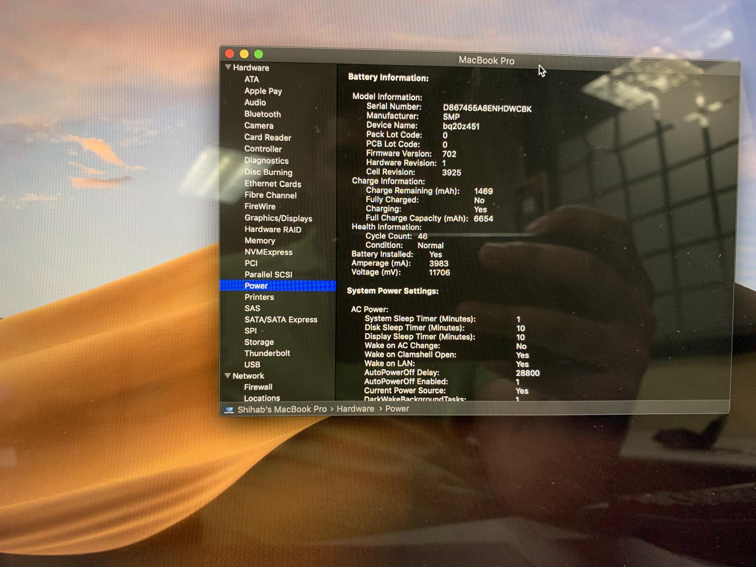Click Hardware in the path bar
The width and height of the screenshot is (756, 567).
[355, 408]
